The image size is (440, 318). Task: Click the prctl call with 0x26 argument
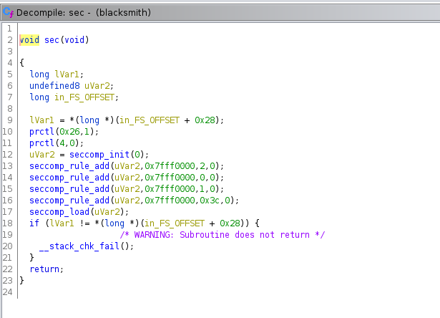(41, 131)
